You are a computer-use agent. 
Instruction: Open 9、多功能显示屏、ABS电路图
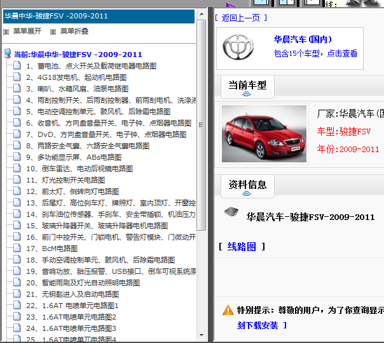tap(74, 157)
